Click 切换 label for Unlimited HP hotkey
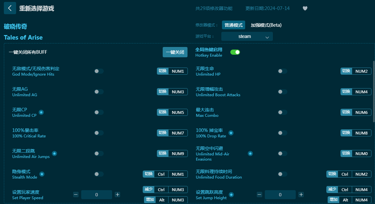 346,71
